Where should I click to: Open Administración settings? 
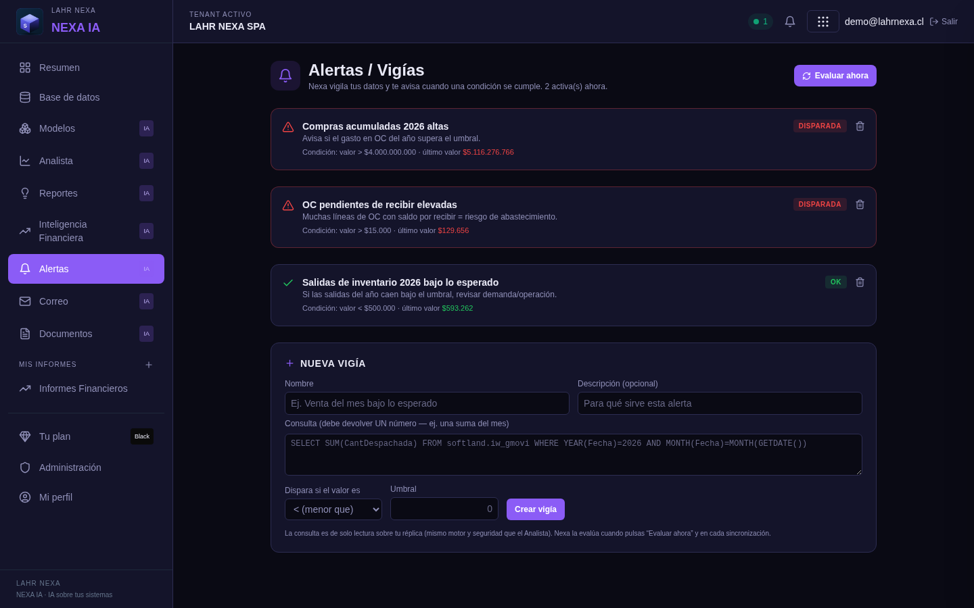click(x=86, y=467)
